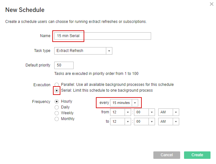Open the to AM/PM dropdown
216x164 pixels.
pyautogui.click(x=176, y=122)
